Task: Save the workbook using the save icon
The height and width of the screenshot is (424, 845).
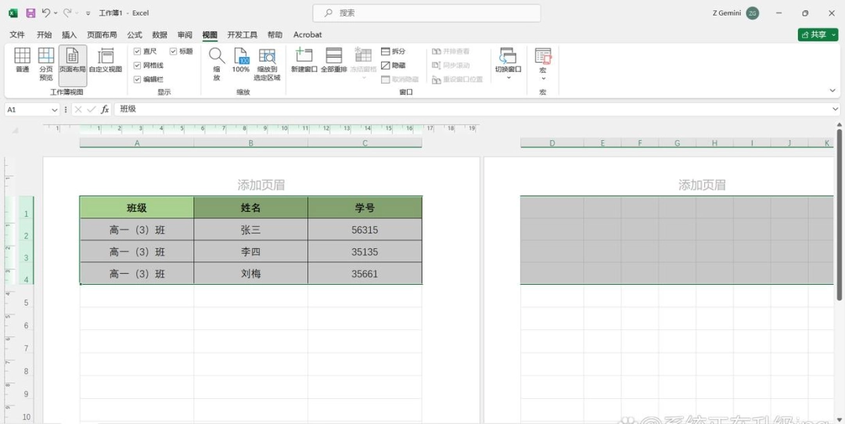Action: tap(31, 13)
